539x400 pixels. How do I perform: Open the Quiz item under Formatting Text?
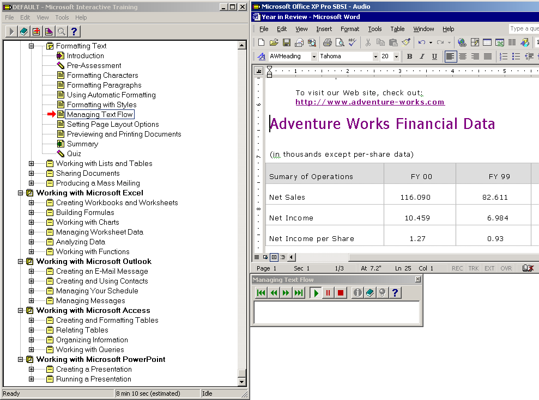point(74,154)
